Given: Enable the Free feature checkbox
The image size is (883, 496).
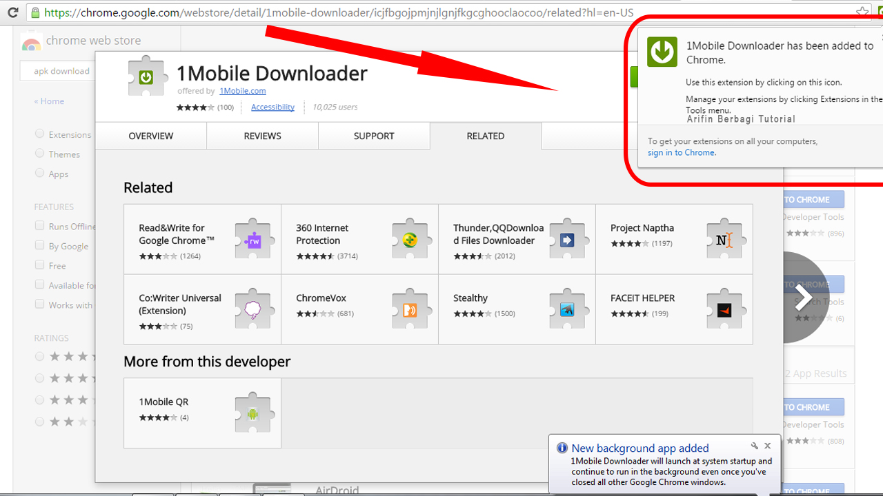Looking at the screenshot, I should pyautogui.click(x=39, y=265).
